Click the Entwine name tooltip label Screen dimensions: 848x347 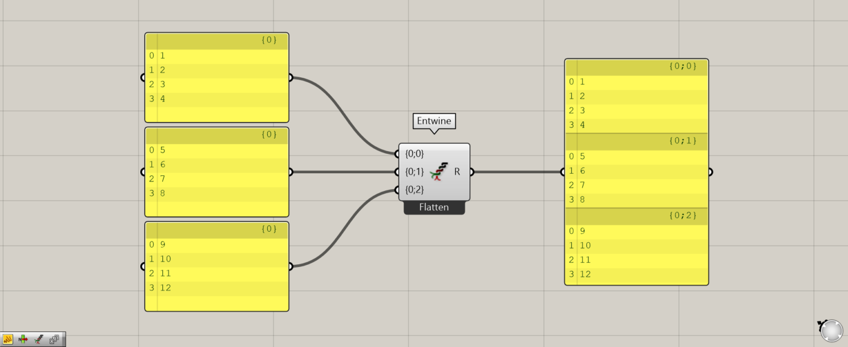(434, 121)
